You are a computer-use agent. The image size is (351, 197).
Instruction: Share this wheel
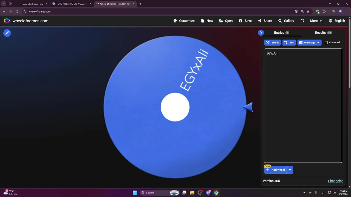(265, 21)
